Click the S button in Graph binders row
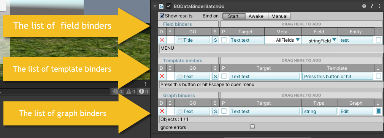Viewport: 384px width, 138px height. 215,111
